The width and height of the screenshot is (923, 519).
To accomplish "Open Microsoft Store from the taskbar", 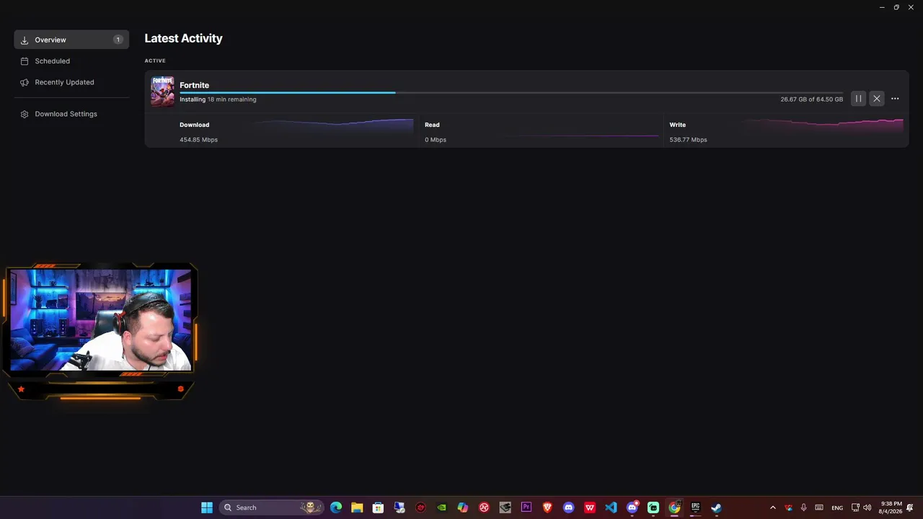I will tap(378, 507).
